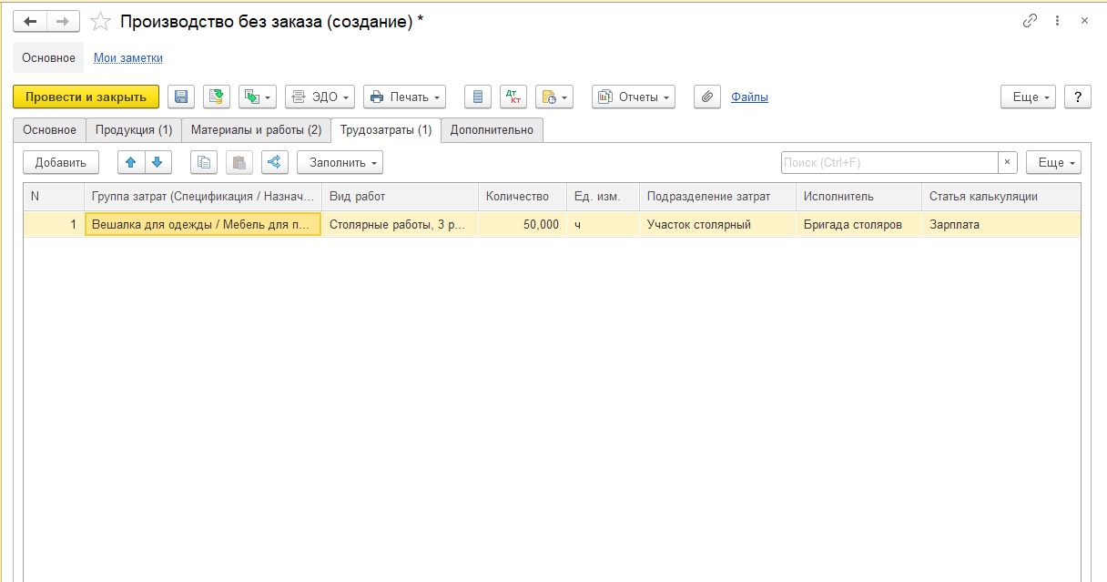Click in the Поиск search field
Image resolution: width=1107 pixels, height=582 pixels.
[x=888, y=162]
